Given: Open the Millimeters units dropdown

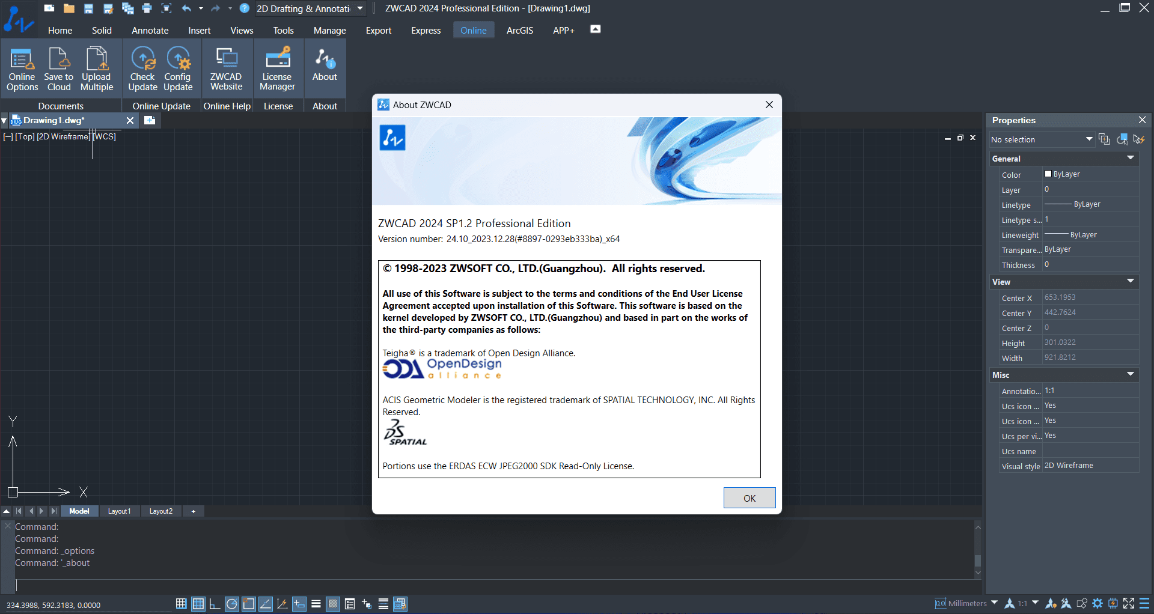Looking at the screenshot, I should point(994,603).
